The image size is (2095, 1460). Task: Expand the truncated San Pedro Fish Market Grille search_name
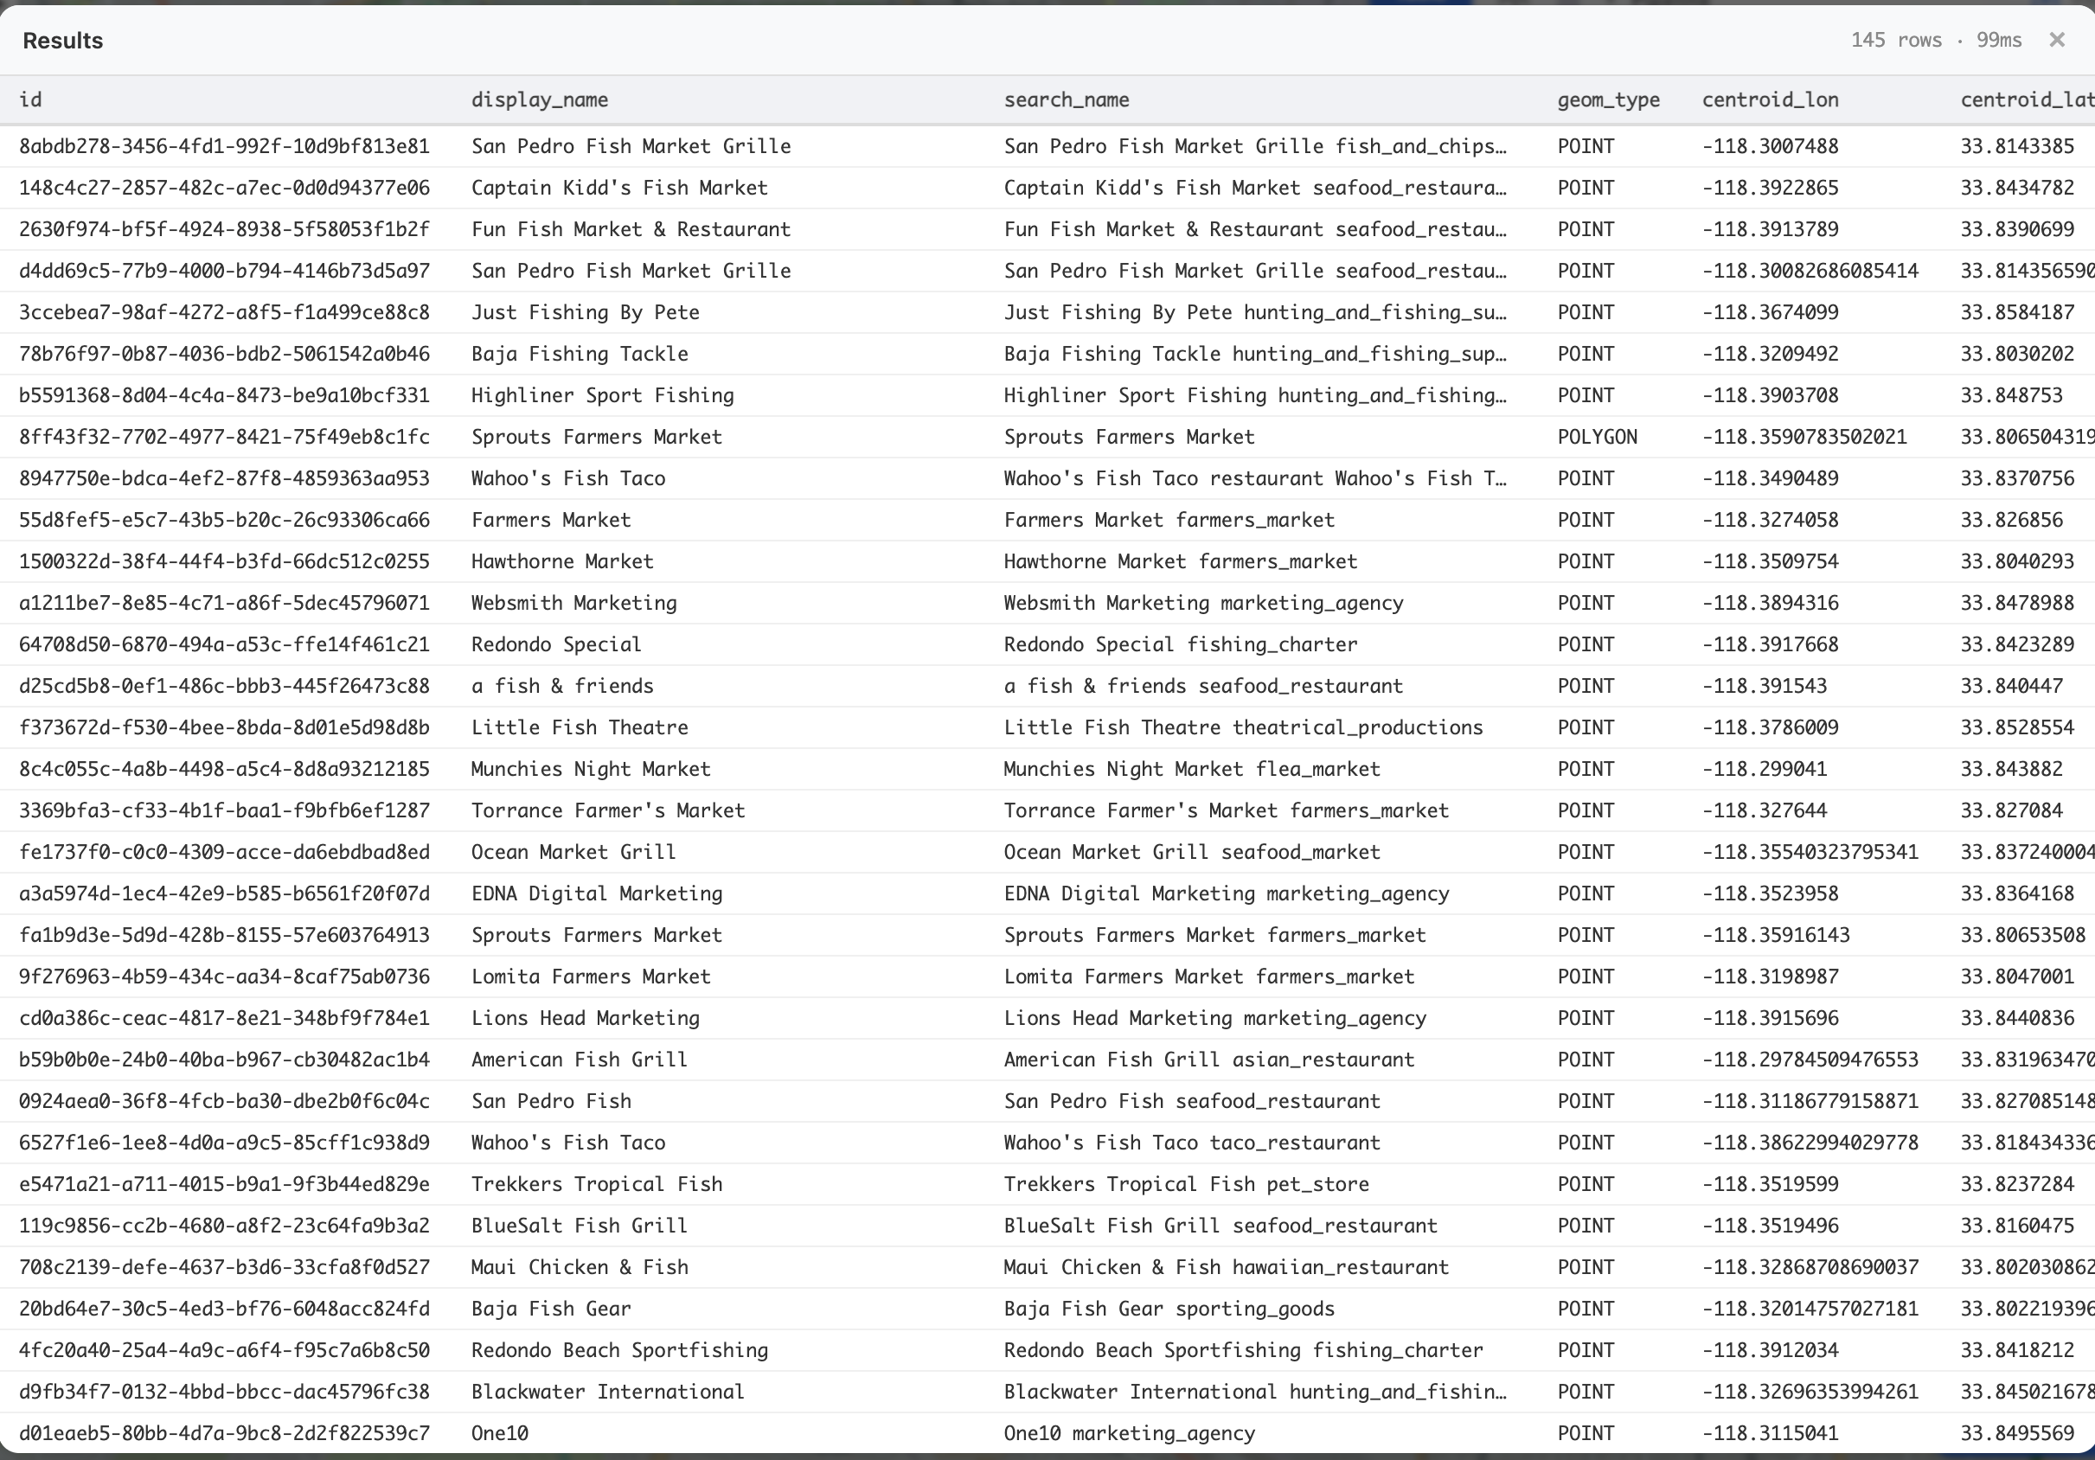pyautogui.click(x=1254, y=146)
